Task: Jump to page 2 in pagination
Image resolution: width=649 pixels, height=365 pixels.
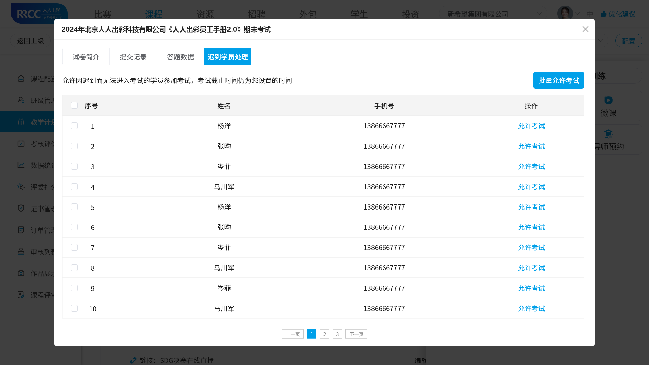Action: (324, 334)
